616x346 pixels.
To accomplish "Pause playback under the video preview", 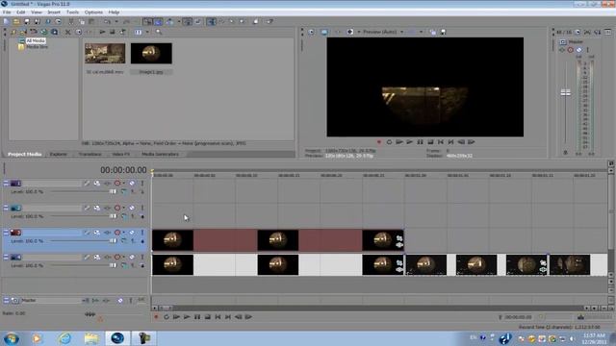I will coord(420,142).
